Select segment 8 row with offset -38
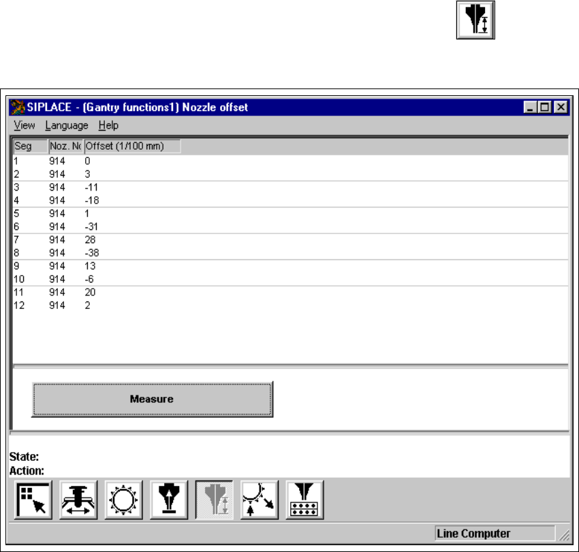The height and width of the screenshot is (552, 579). 290,253
